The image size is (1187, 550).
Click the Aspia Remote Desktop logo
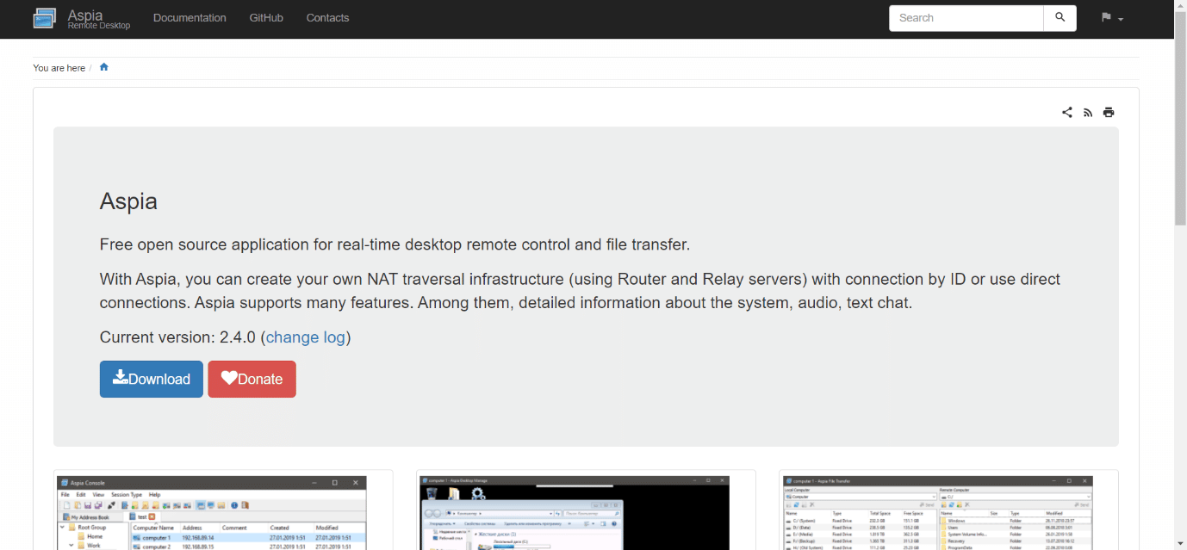[x=82, y=18]
